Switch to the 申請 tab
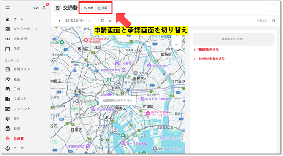Screen dimensions: 283x156 89,8
